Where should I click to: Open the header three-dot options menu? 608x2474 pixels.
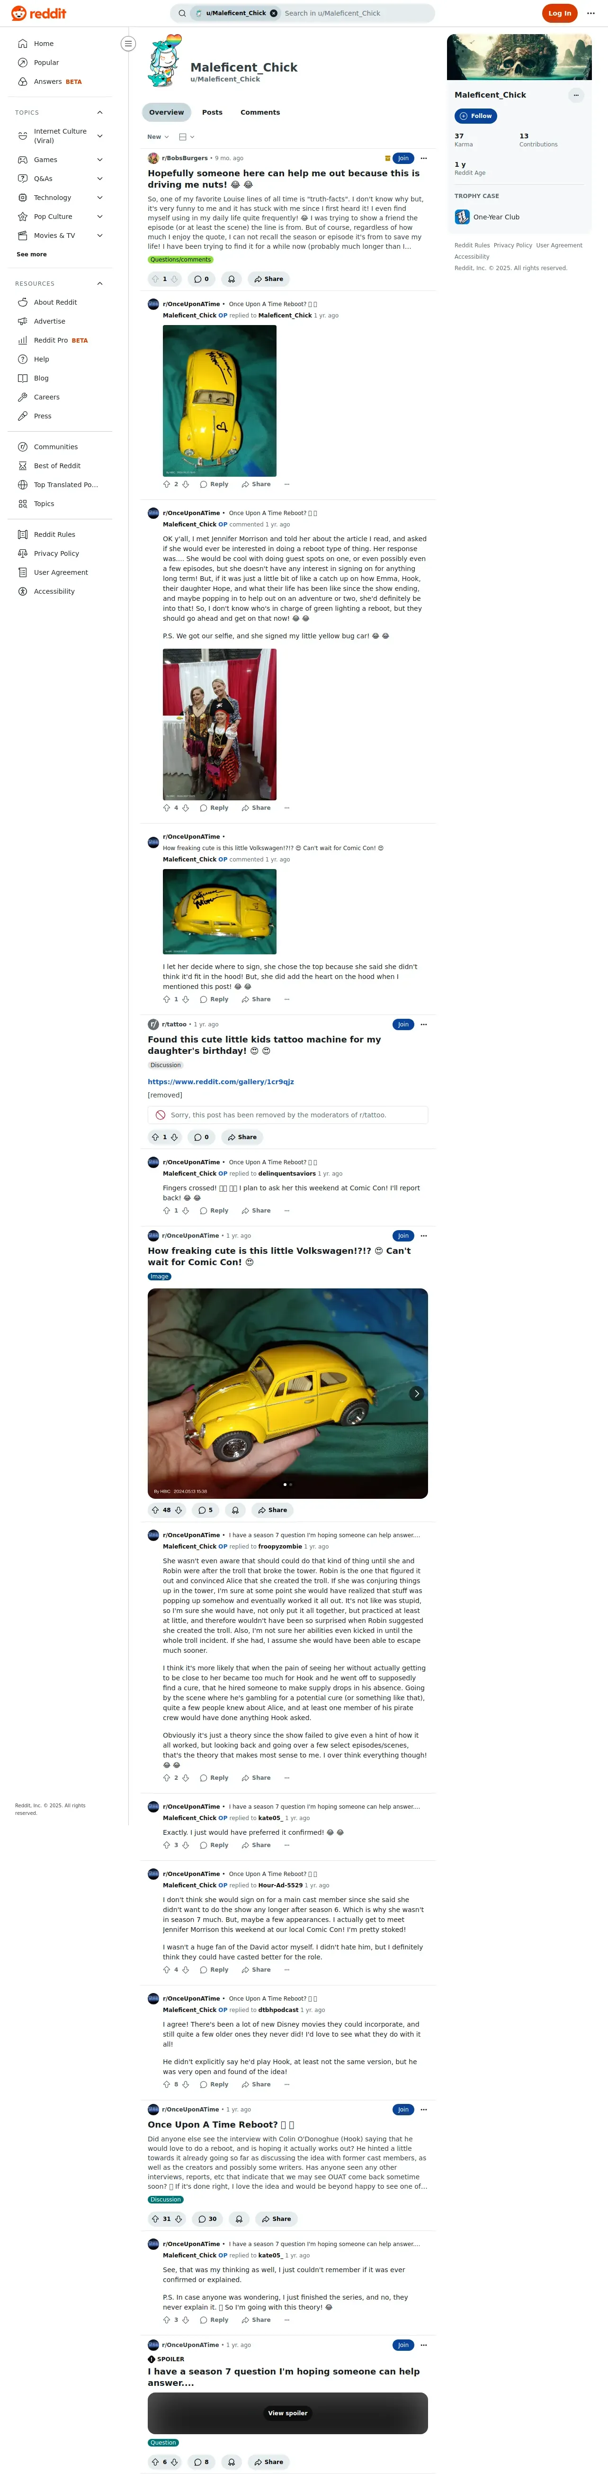(x=591, y=13)
